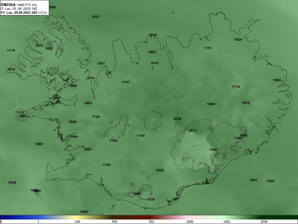Click the 1824 value in the northeast
298x224 pixels.
[x=238, y=40]
